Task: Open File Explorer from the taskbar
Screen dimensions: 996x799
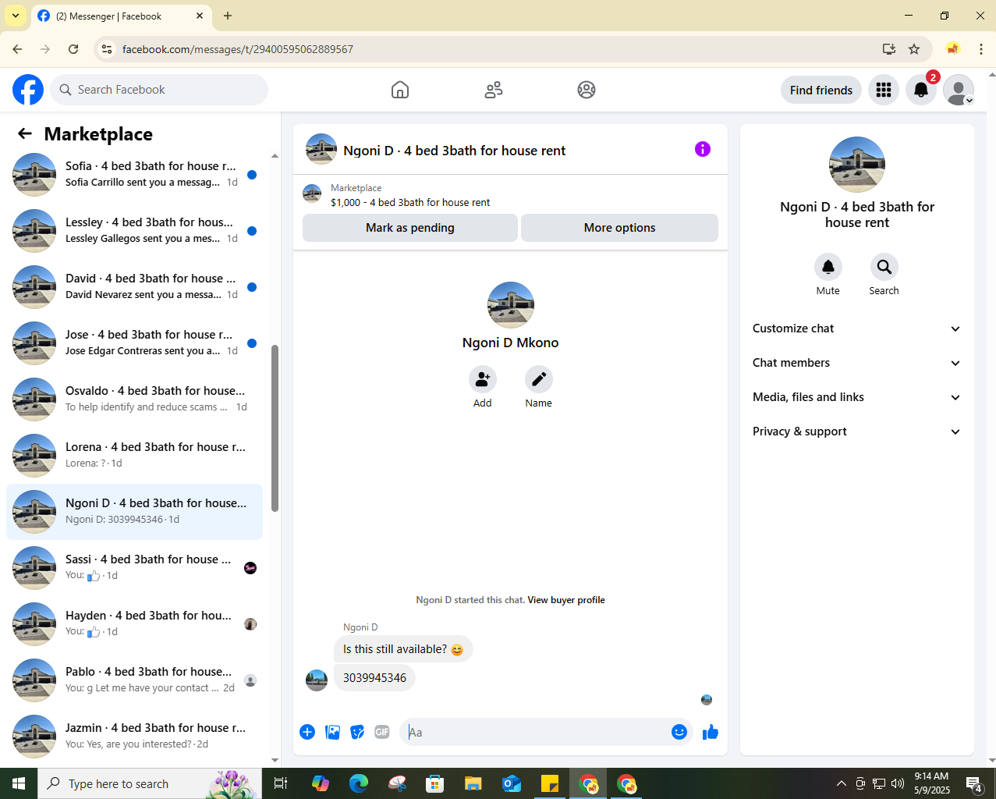Action: coord(473,783)
